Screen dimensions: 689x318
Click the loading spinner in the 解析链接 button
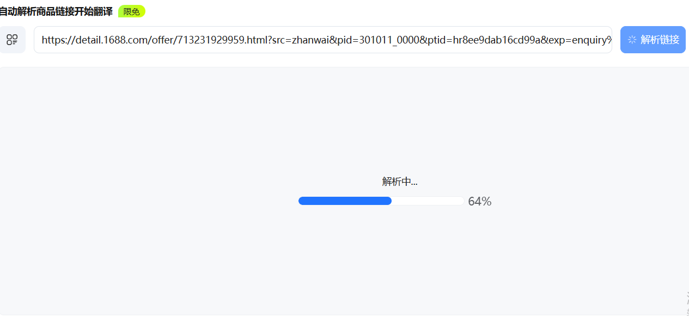(632, 40)
